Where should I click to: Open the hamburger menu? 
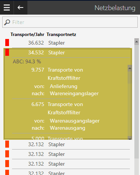(x=7, y=7)
